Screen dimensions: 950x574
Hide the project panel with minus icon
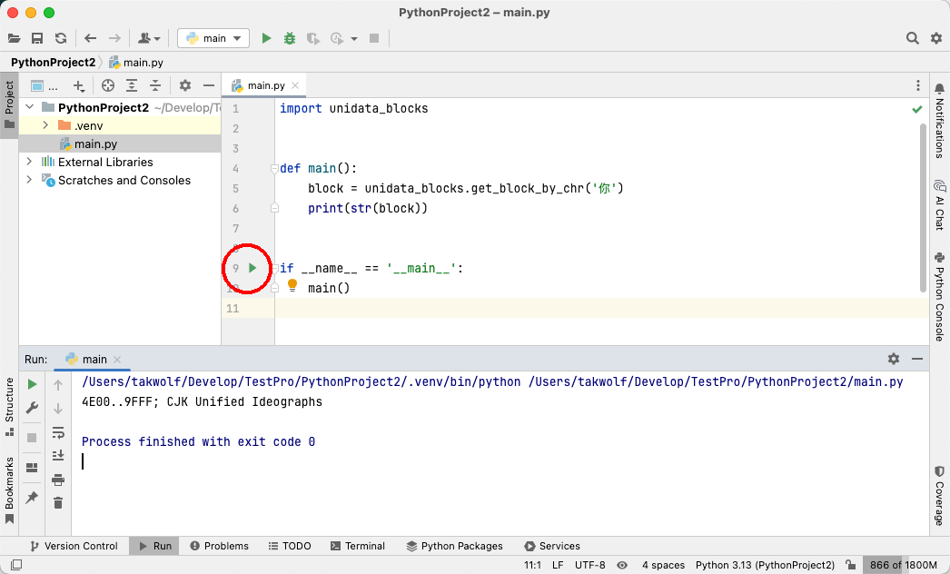[208, 85]
